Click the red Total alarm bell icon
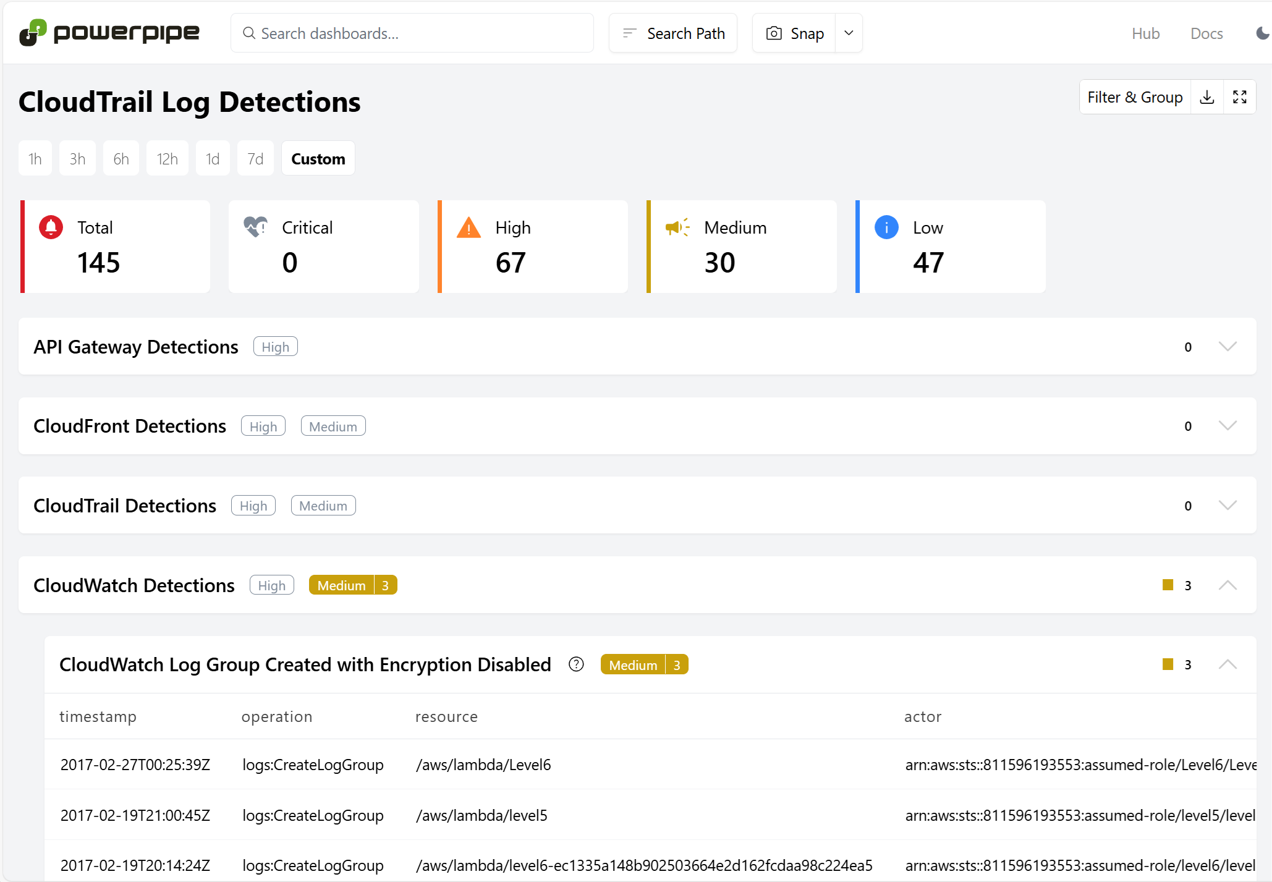This screenshot has width=1272, height=882. tap(51, 227)
